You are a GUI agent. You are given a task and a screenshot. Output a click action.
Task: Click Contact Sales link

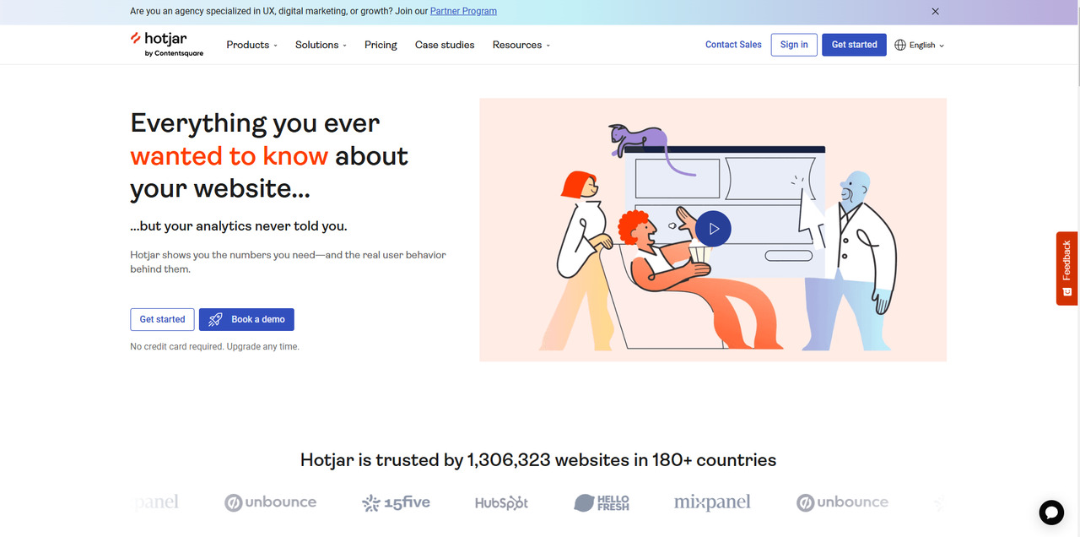(x=733, y=45)
